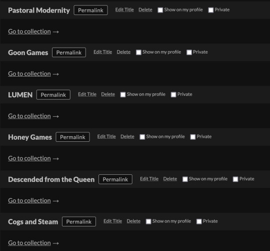Screen dimensions: 270x251
Task: Set LUMEN collection to Private
Action: [173, 95]
